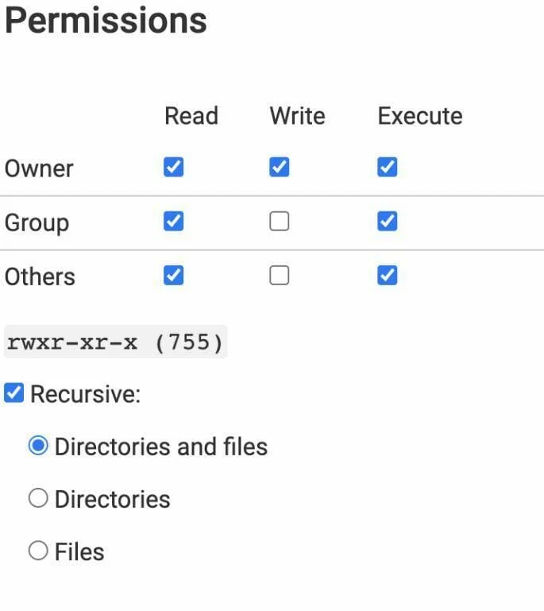Uncheck Owner Write permission checkbox

tap(280, 168)
